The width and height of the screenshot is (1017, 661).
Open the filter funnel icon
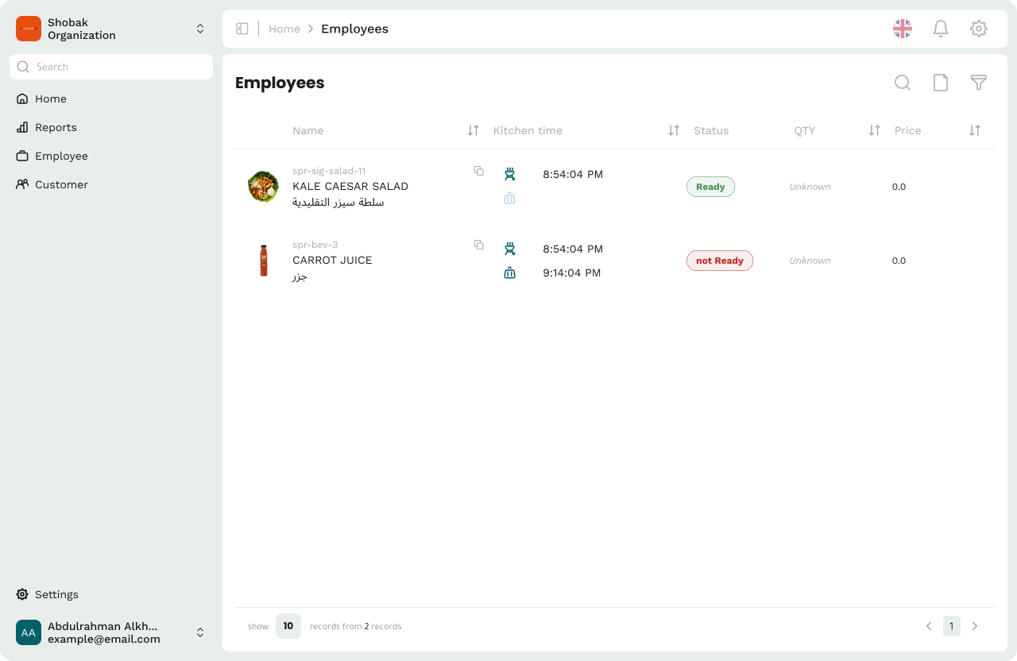pyautogui.click(x=979, y=83)
